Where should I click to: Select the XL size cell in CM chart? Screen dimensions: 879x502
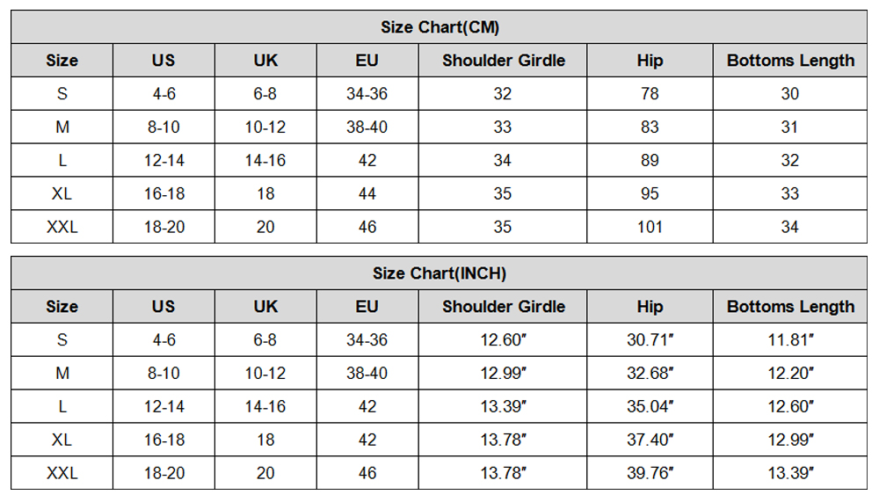click(x=62, y=193)
